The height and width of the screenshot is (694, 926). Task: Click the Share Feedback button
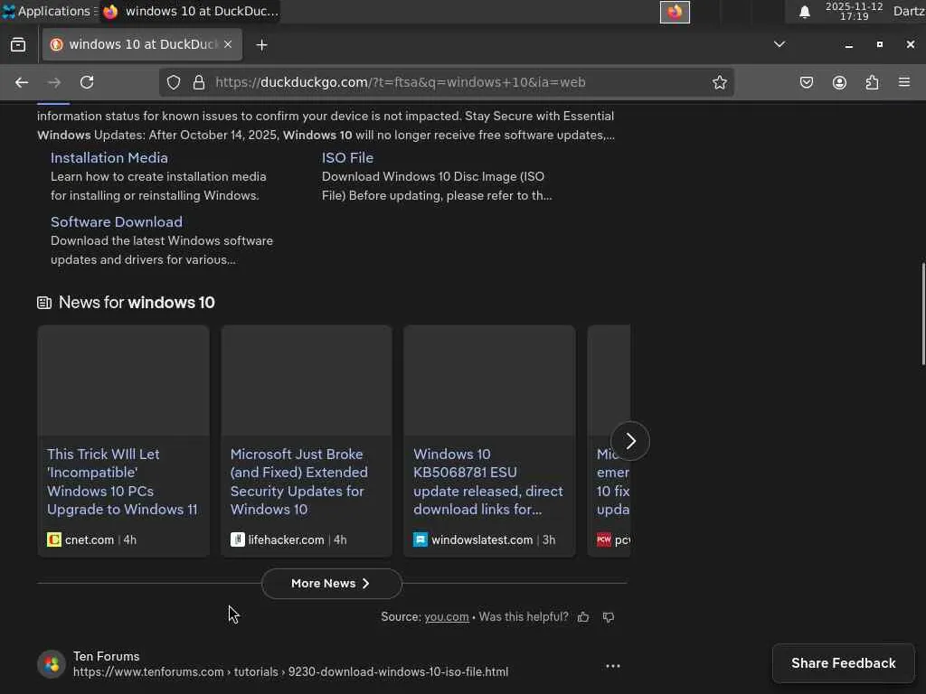click(x=844, y=663)
